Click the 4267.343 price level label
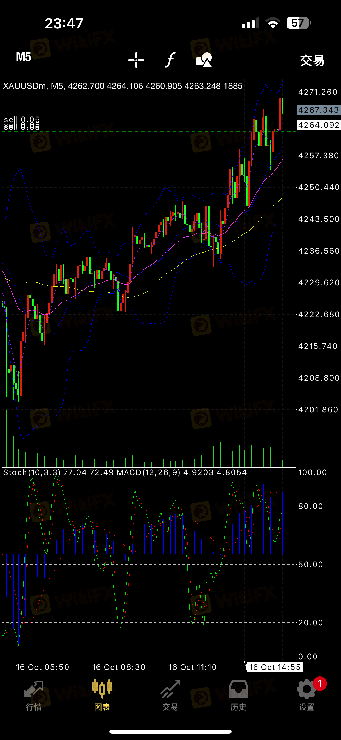Screen dimensions: 341x740 point(319,110)
